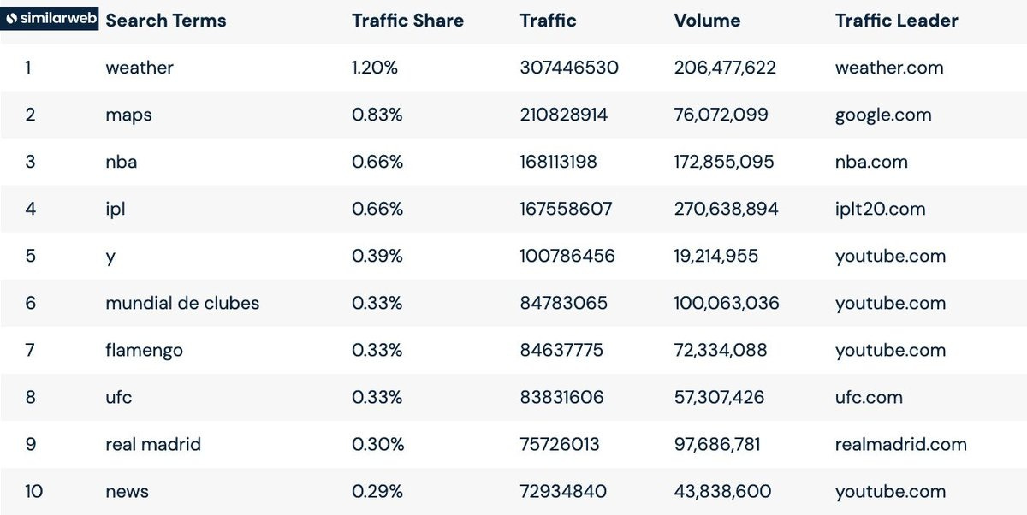This screenshot has width=1027, height=515.
Task: Click the 0.39% traffic share value
Action: (377, 256)
